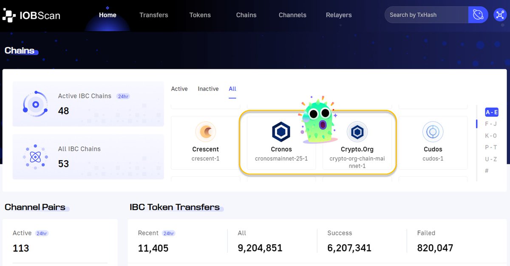The height and width of the screenshot is (266, 510).
Task: Click the All IBC Chains count 53
Action: click(x=64, y=164)
